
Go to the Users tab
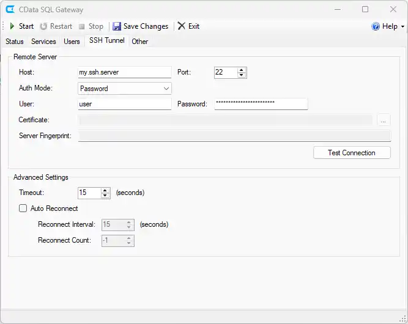tap(72, 42)
